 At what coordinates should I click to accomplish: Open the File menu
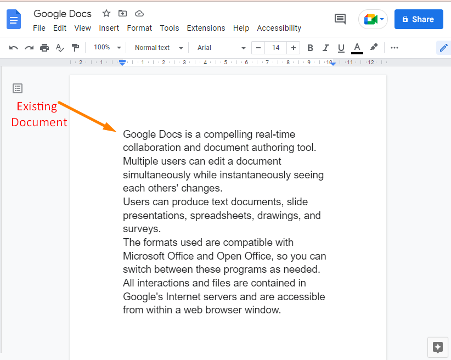(39, 28)
